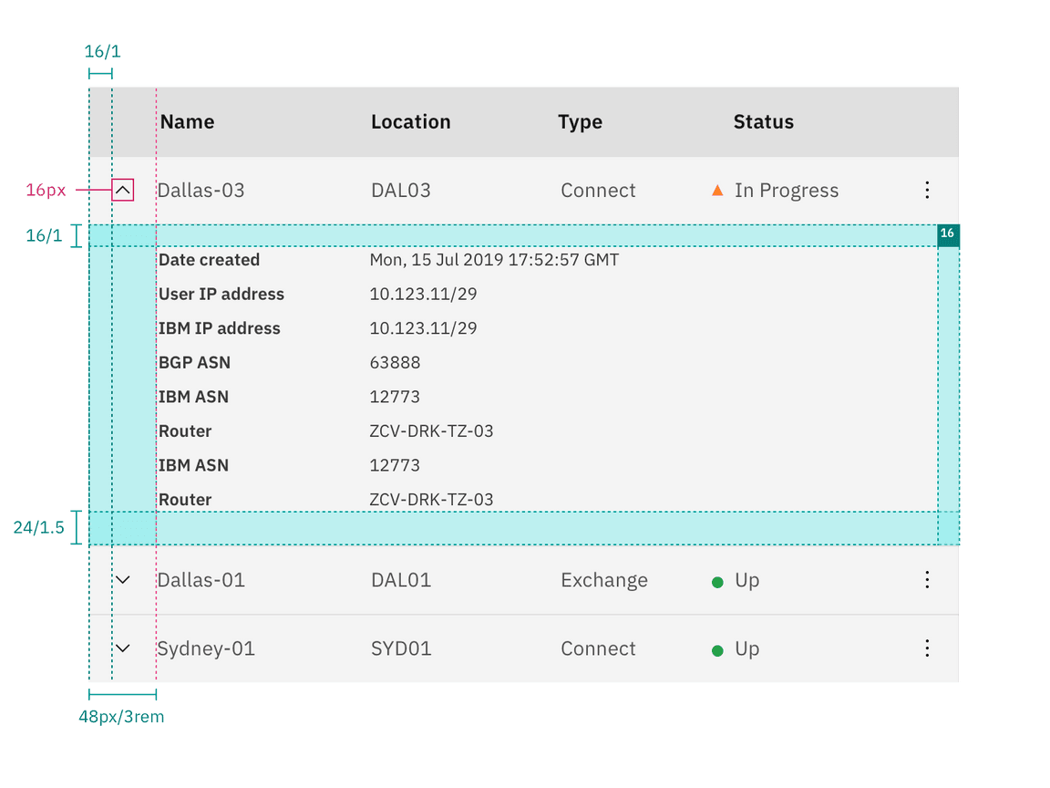Image resolution: width=1050 pixels, height=788 pixels.
Task: Open overflow menu for Dallas-03 row
Action: click(x=927, y=191)
